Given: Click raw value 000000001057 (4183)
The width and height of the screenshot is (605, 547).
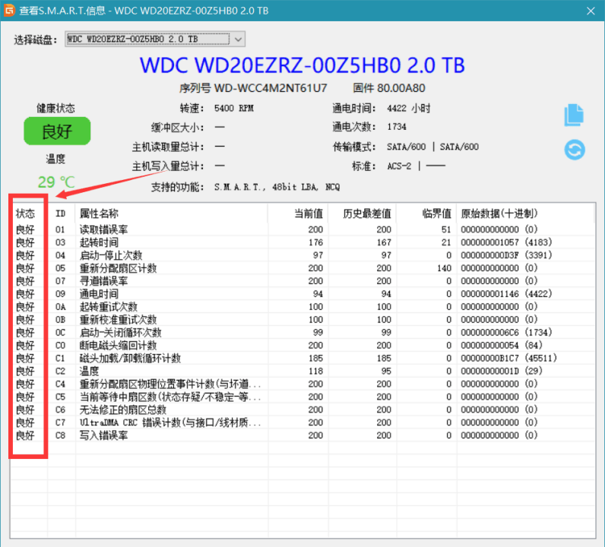Looking at the screenshot, I should point(506,242).
